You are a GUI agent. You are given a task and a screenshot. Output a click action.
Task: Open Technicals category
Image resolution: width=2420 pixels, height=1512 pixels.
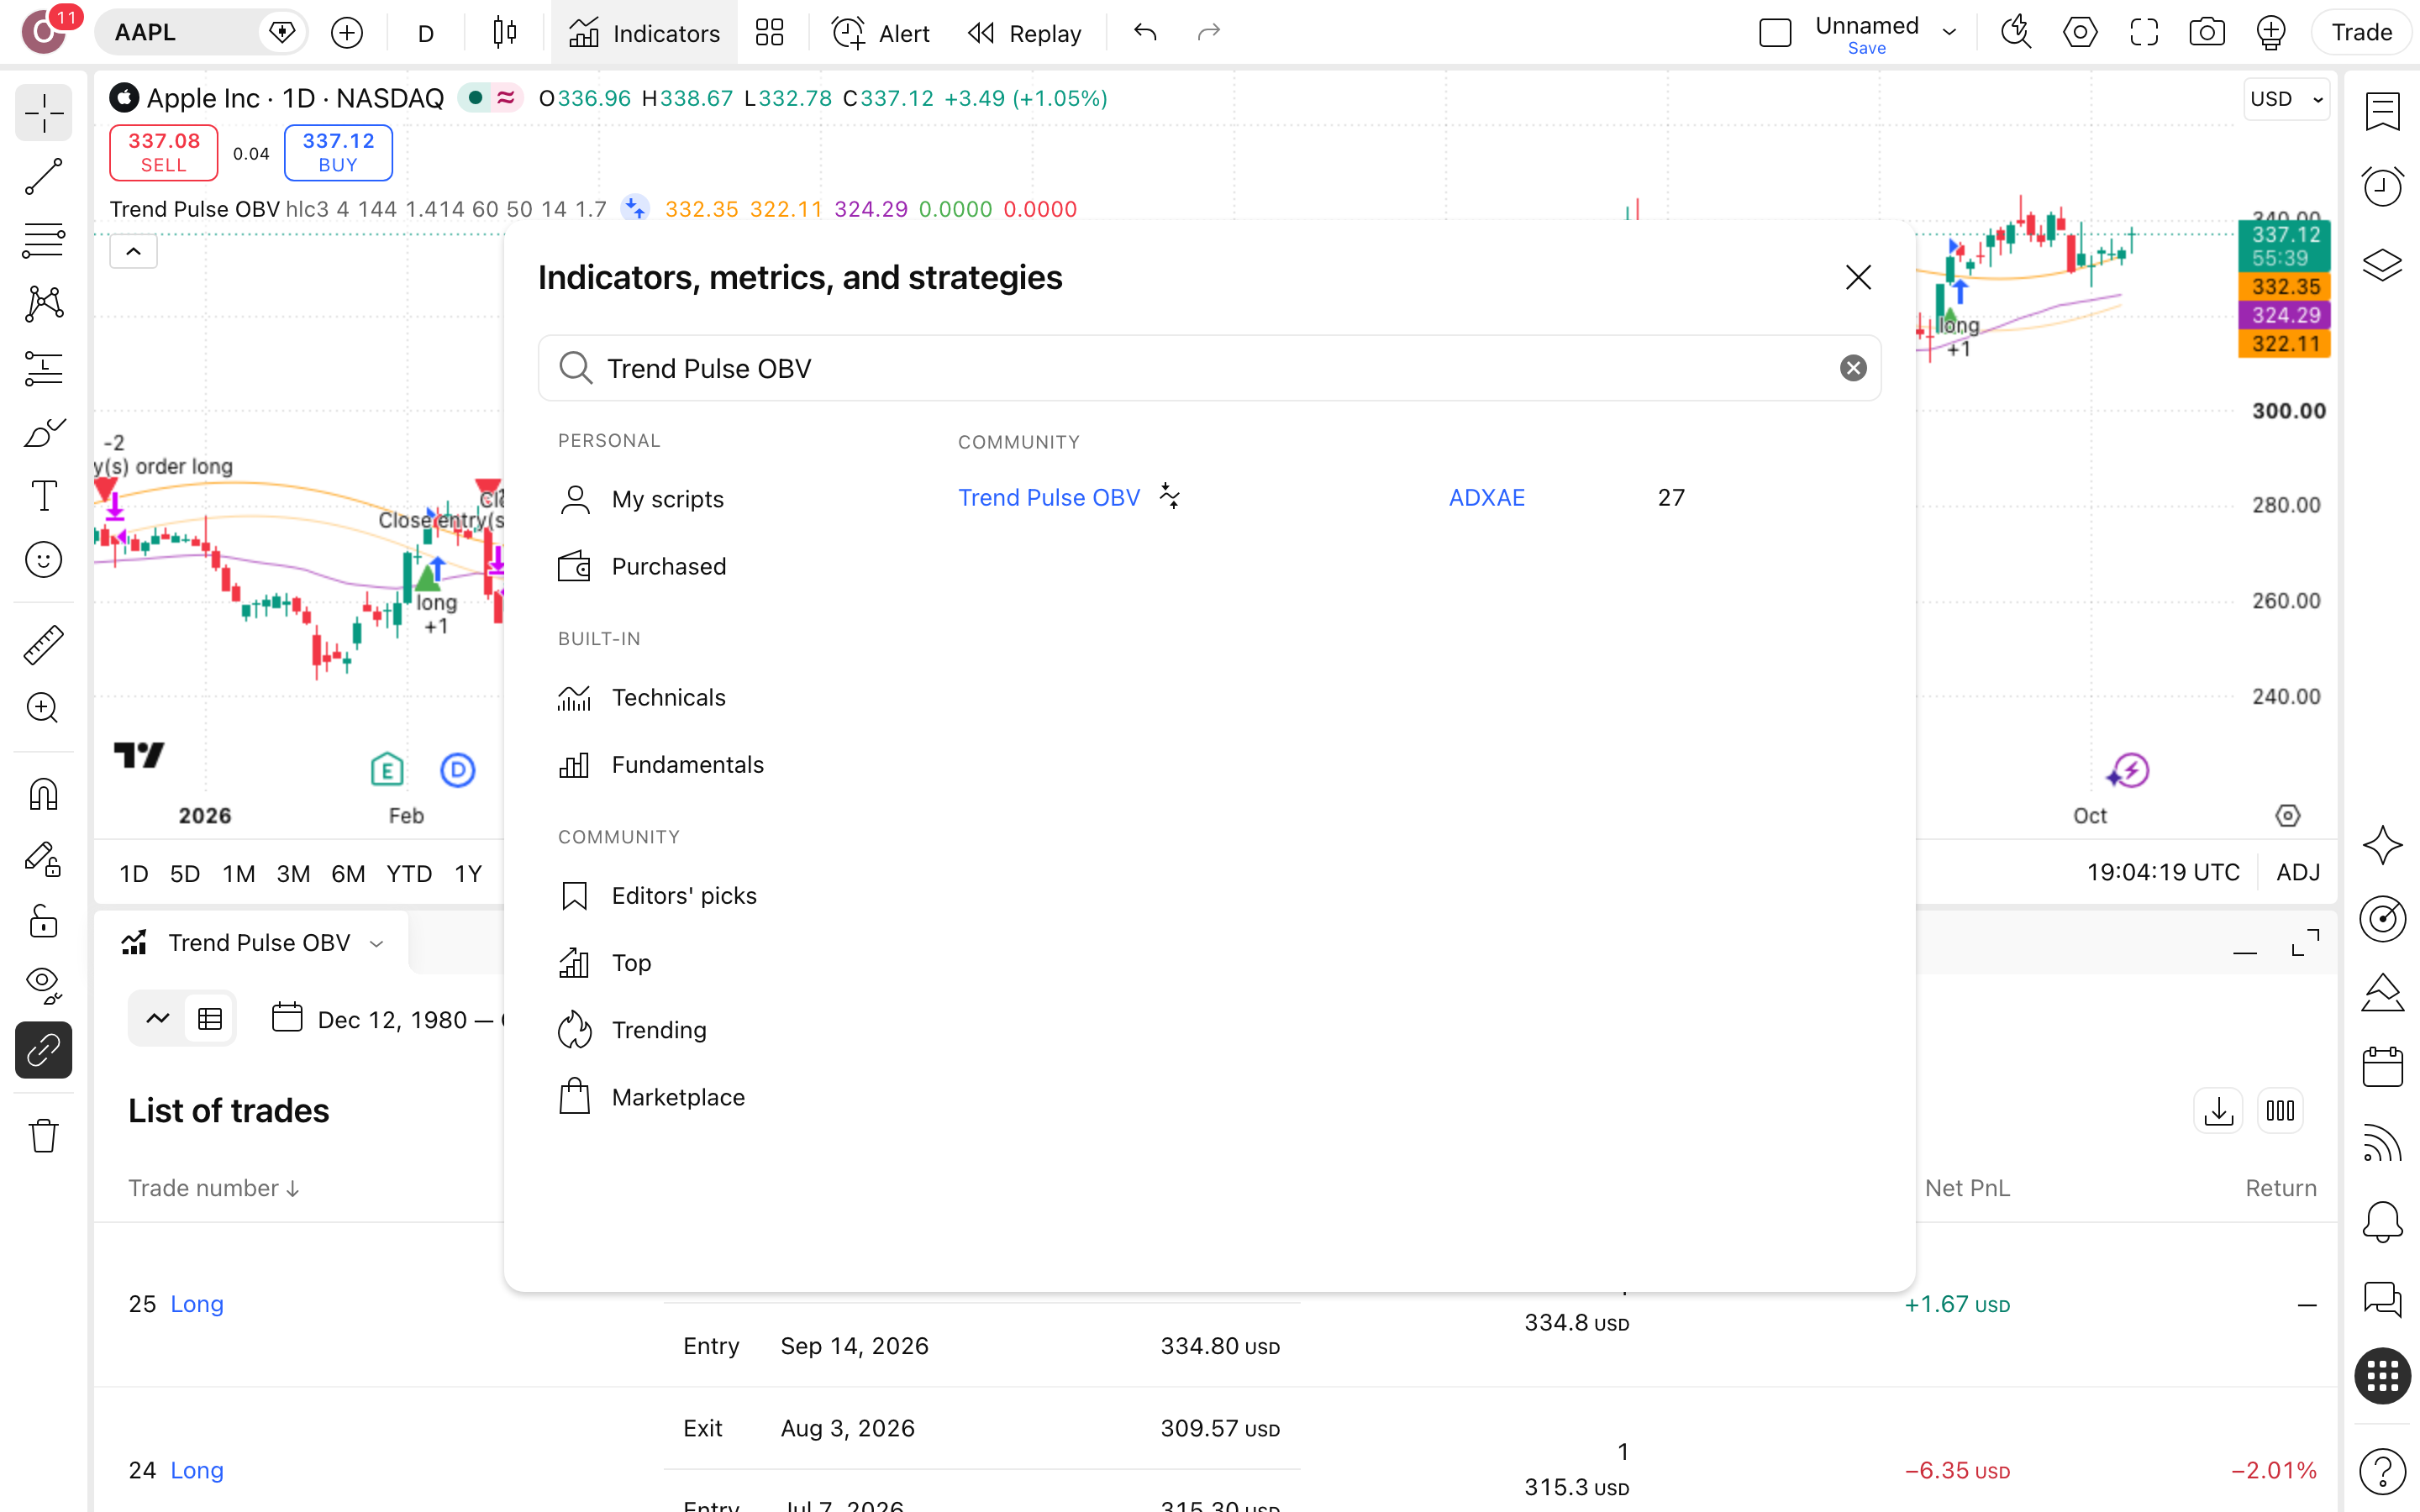tap(669, 697)
